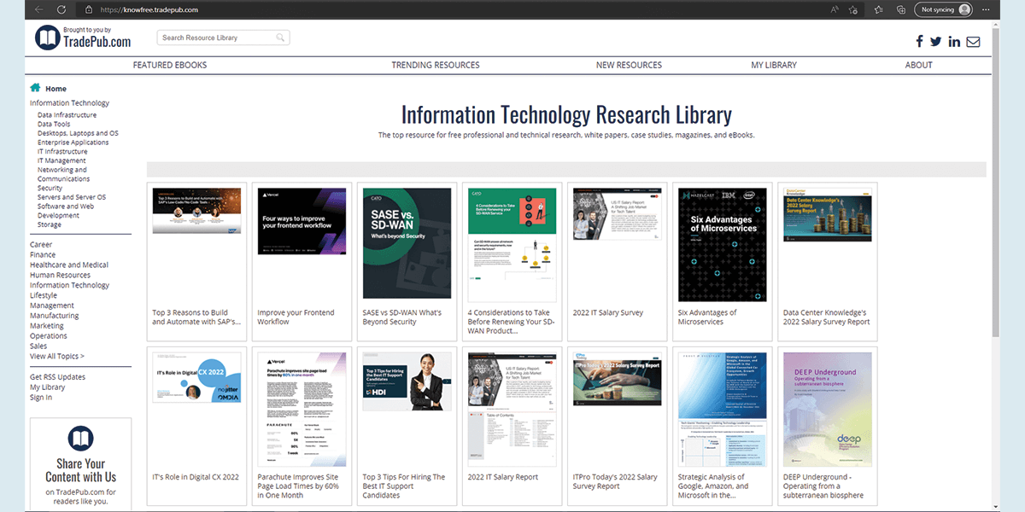The image size is (1025, 512).
Task: Click the vertical page scrollbar
Action: tap(993, 256)
